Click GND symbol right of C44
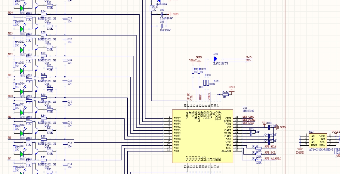Screen dimensions: 340x174 pyautogui.click(x=278, y=127)
